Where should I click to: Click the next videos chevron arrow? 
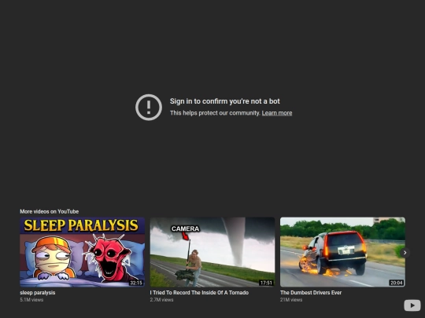coord(405,253)
